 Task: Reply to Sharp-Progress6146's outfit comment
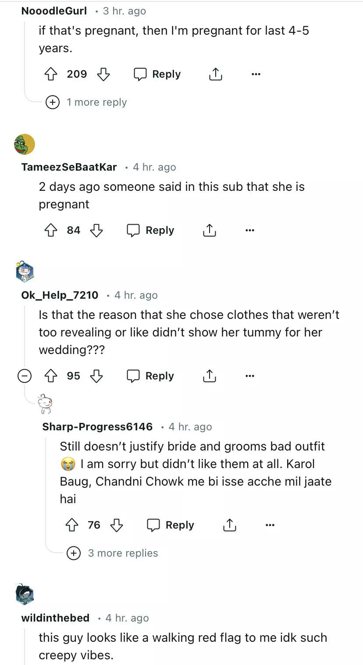point(171,525)
